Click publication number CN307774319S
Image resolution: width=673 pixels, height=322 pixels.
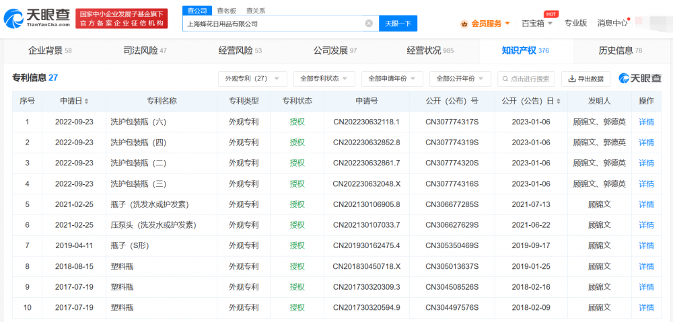(x=452, y=143)
